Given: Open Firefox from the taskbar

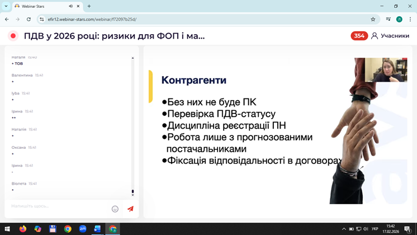Looking at the screenshot, I should tap(23, 229).
